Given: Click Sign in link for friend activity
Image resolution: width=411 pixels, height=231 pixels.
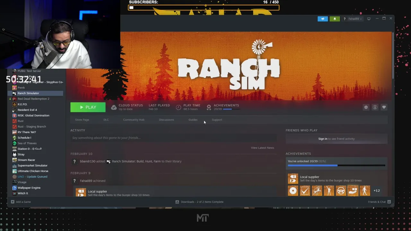Looking at the screenshot, I should pyautogui.click(x=323, y=139).
